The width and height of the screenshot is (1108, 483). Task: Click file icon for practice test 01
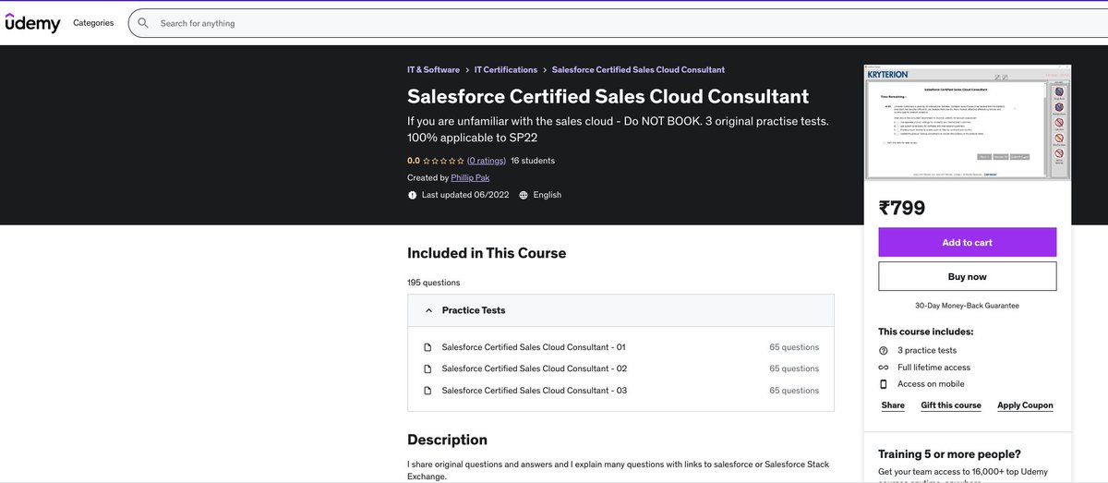click(x=428, y=347)
